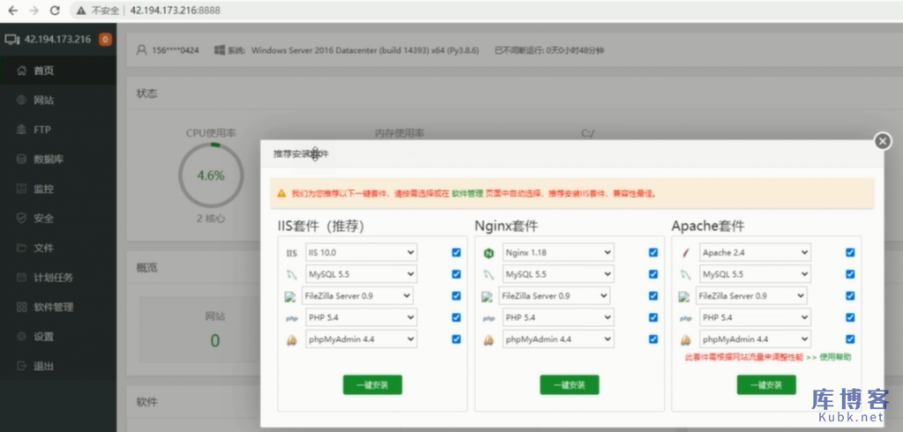Click the not-secure warning icon in address bar
Image resolution: width=903 pixels, height=432 pixels.
pos(81,11)
